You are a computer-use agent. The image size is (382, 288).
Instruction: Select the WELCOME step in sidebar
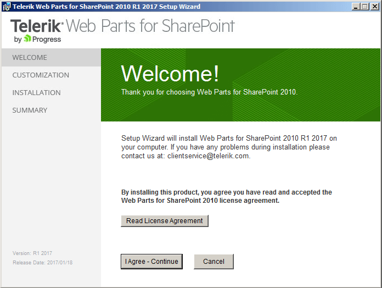[x=51, y=58]
